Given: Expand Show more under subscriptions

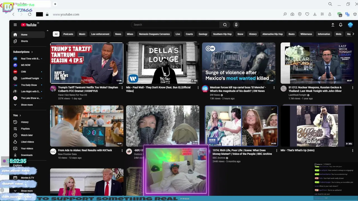Looking at the screenshot, I should [x=28, y=105].
